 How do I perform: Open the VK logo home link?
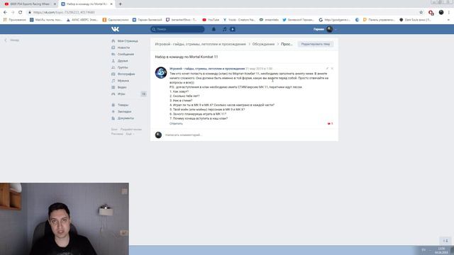point(115,29)
